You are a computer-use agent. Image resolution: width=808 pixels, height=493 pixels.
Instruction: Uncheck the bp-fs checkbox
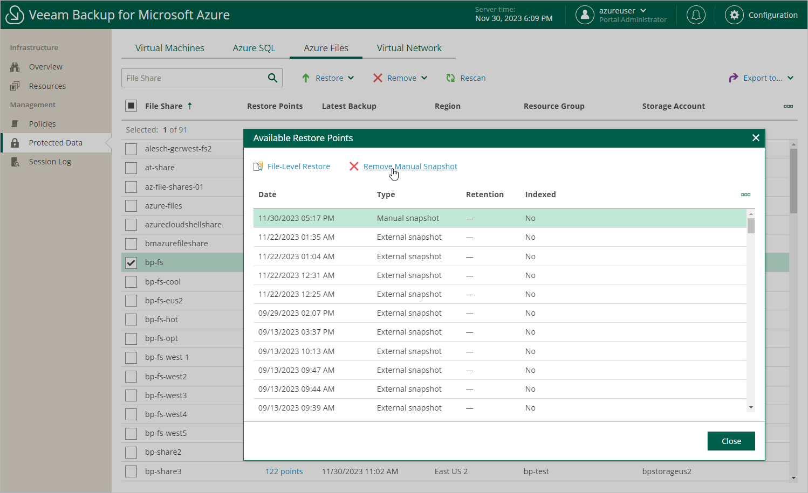tap(131, 262)
